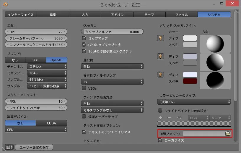The width and height of the screenshot is (241, 153).
Task: Increase FPS value with right arrow
Action: pyautogui.click(x=64, y=101)
